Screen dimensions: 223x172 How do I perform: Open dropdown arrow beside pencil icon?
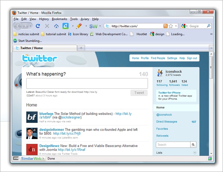coord(86,26)
